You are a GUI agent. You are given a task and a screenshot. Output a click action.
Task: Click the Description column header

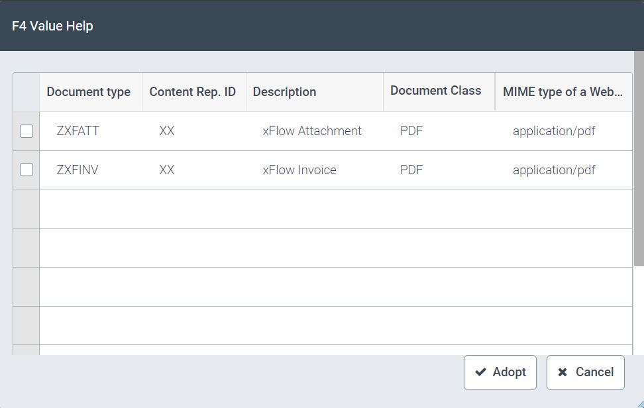coord(284,92)
